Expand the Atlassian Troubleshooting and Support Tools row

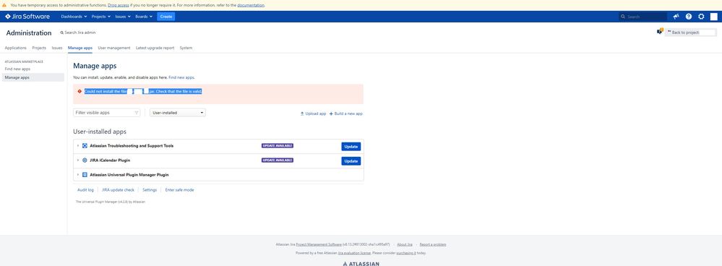[78, 146]
